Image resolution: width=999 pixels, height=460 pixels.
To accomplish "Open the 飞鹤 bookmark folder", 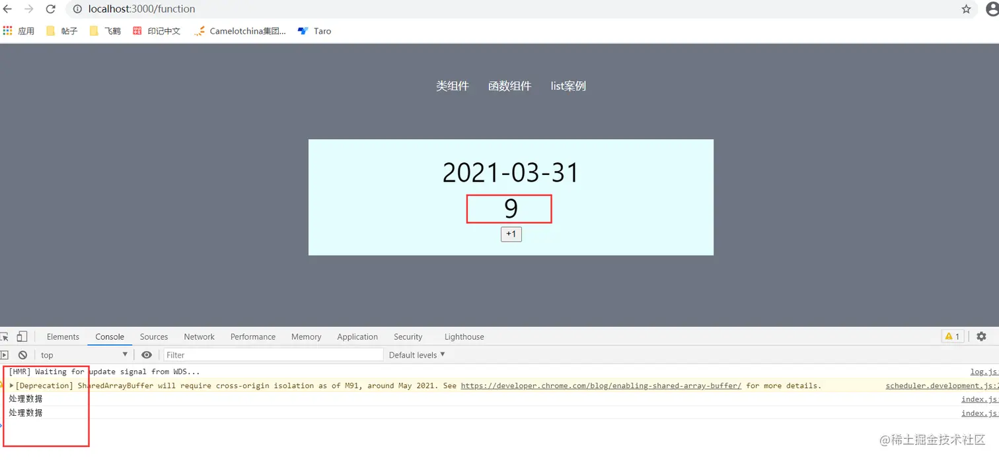I will (105, 31).
